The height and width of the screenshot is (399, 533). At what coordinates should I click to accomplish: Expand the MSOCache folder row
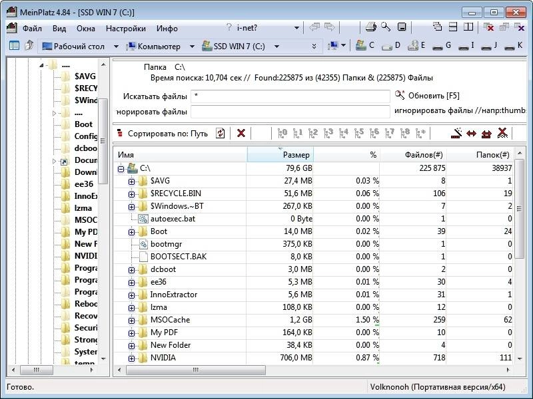131,321
